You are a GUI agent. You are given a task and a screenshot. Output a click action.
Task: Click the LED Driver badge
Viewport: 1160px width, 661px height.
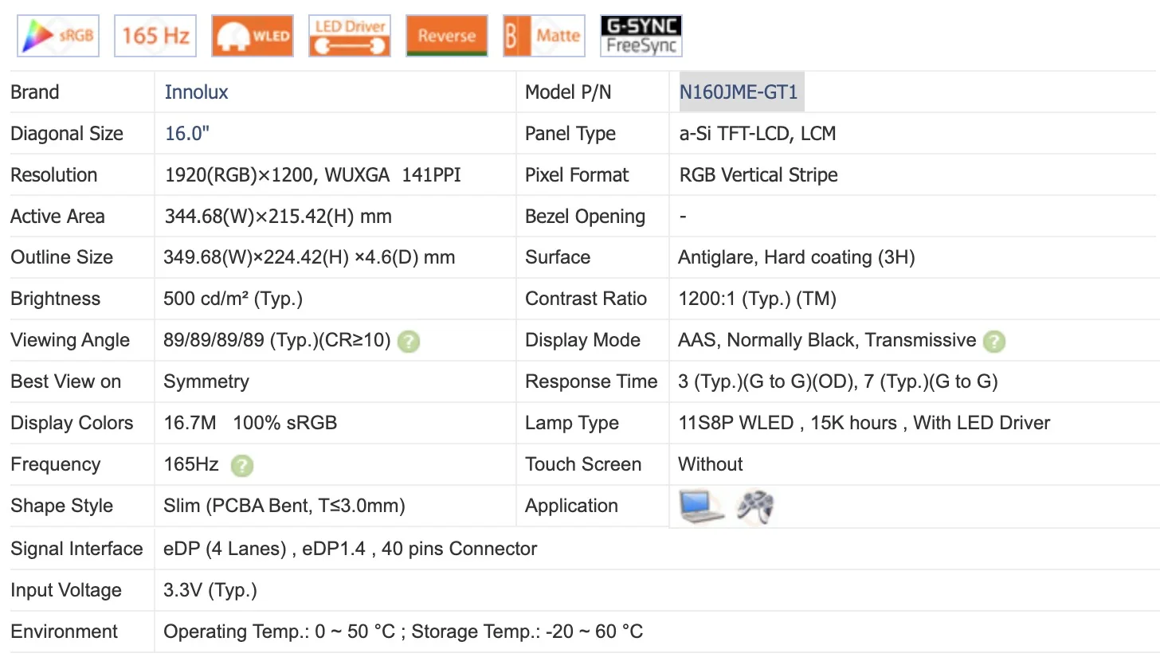coord(350,36)
